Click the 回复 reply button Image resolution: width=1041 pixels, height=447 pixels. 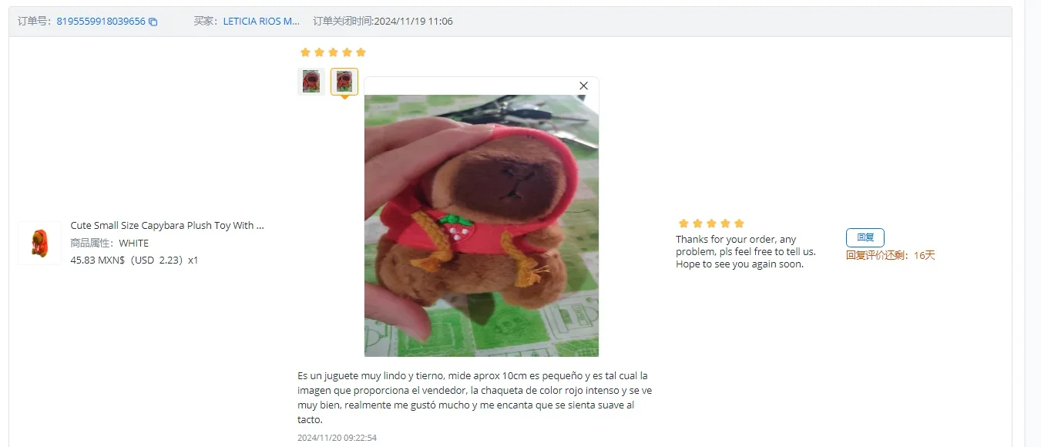(x=865, y=237)
